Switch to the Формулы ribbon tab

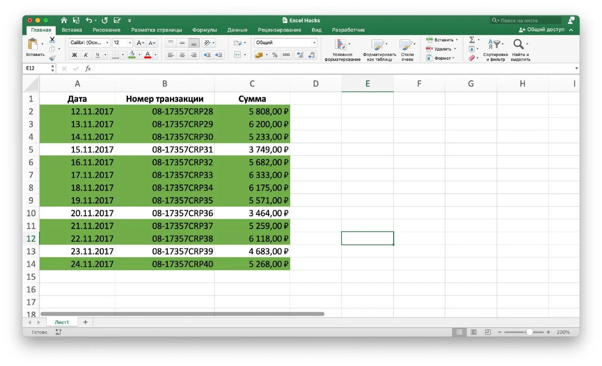204,30
